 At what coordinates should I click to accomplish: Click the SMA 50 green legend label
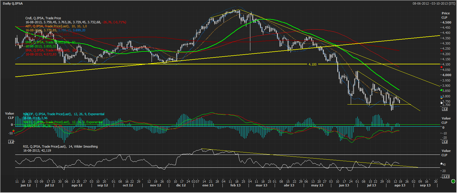click(x=50, y=42)
